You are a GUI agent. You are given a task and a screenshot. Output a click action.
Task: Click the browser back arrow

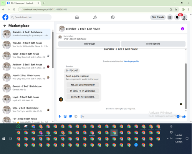[x=3, y=10]
